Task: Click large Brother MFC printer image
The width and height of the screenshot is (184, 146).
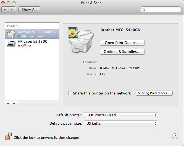Action: [x=81, y=40]
